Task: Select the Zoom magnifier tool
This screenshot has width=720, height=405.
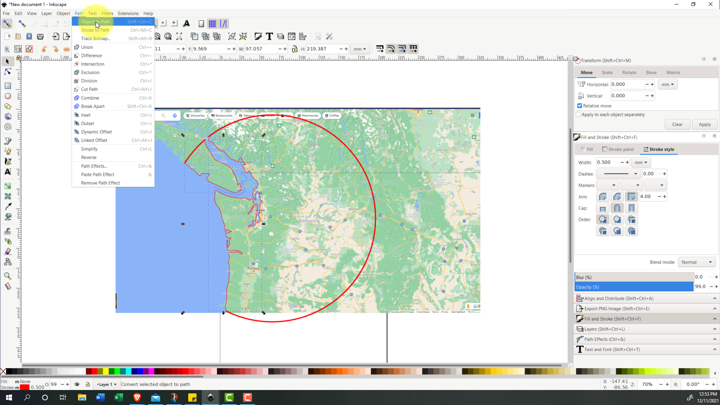Action: pos(7,276)
